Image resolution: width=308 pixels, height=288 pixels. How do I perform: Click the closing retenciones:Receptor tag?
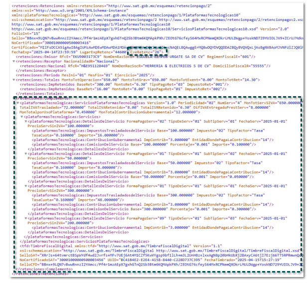tap(41, 71)
